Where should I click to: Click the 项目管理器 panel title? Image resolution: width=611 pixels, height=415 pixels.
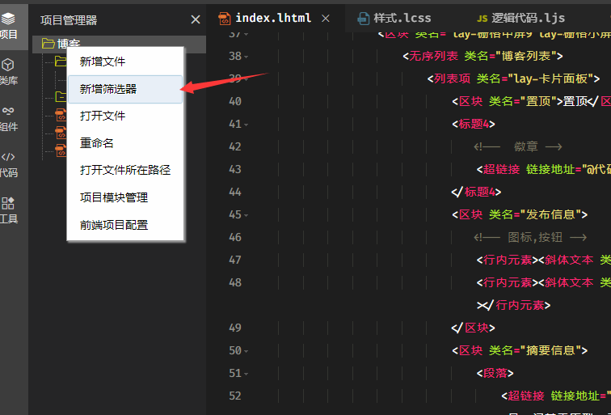coord(69,20)
